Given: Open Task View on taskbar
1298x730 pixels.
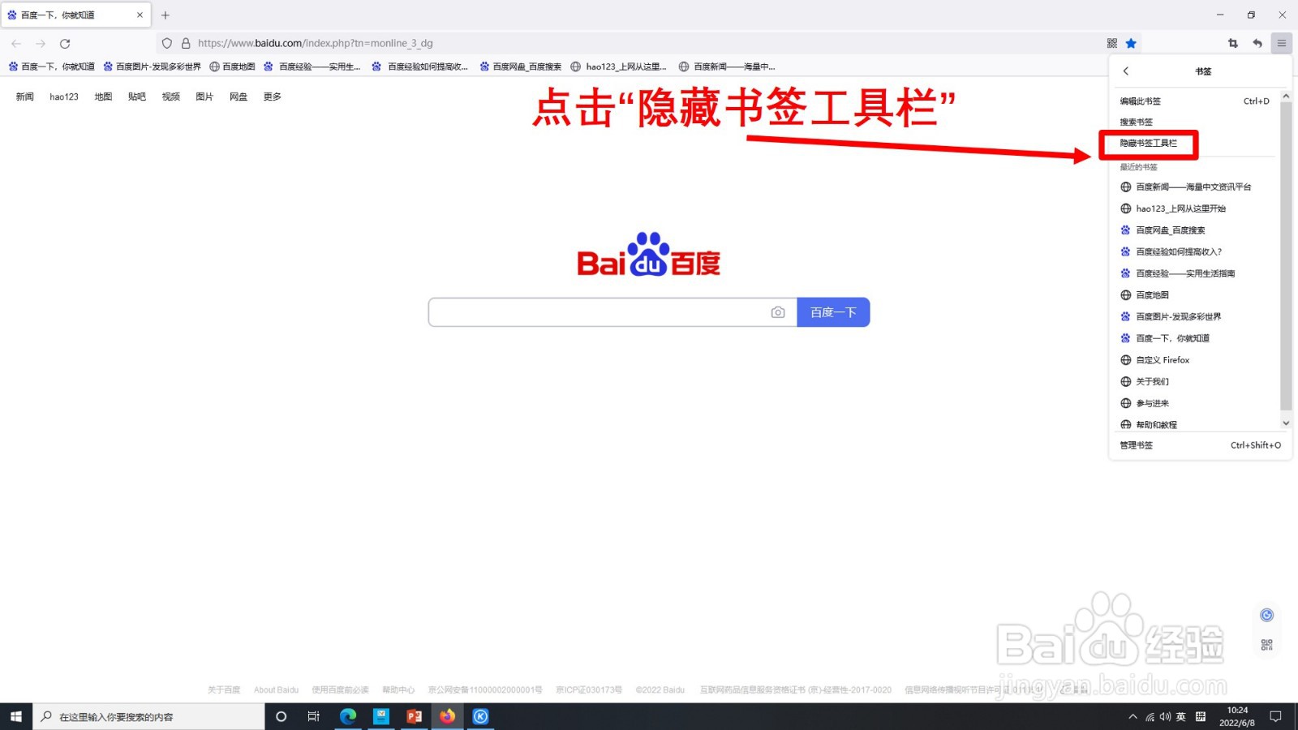Looking at the screenshot, I should pyautogui.click(x=314, y=716).
